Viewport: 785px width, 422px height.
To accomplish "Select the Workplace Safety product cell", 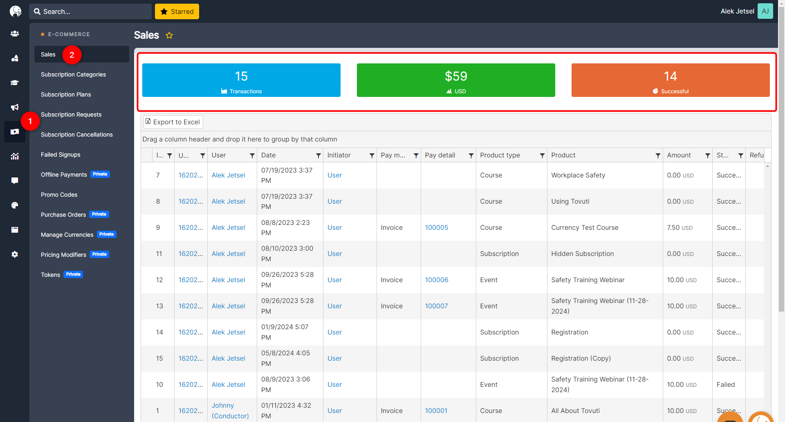I will coord(605,175).
